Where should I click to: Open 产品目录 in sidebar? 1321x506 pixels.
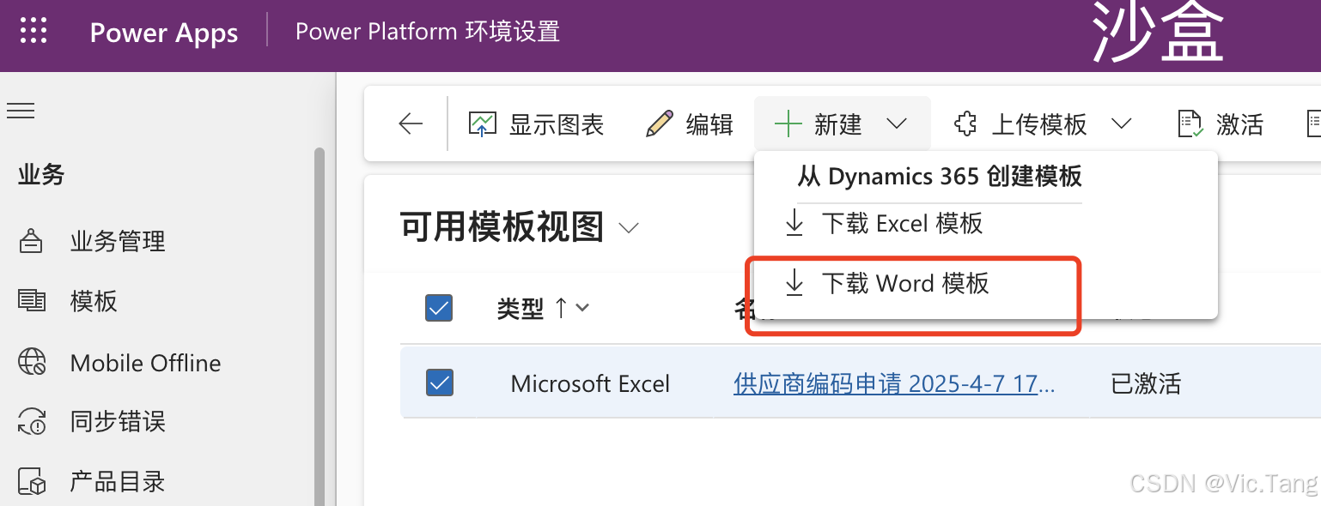pyautogui.click(x=118, y=482)
